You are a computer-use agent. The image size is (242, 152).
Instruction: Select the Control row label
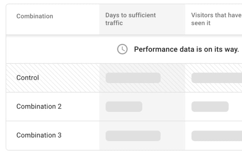[x=28, y=78]
